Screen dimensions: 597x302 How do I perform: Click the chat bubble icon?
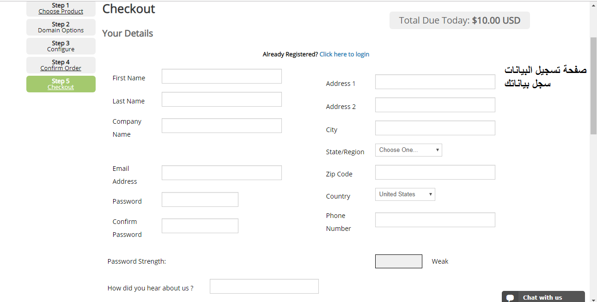[510, 298]
